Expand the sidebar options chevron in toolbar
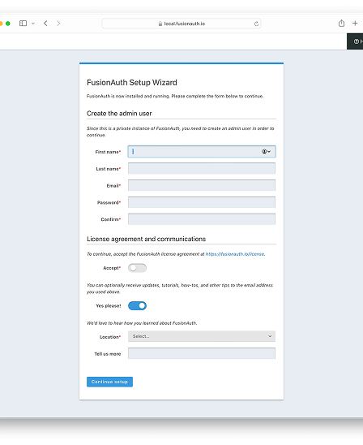This screenshot has width=363, height=445. click(33, 24)
